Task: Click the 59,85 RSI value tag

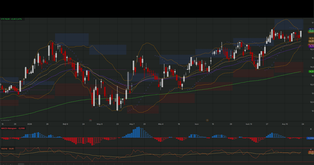Action: [311, 152]
